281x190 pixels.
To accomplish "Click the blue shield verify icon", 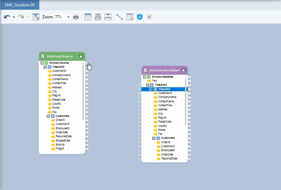I will tap(140, 17).
